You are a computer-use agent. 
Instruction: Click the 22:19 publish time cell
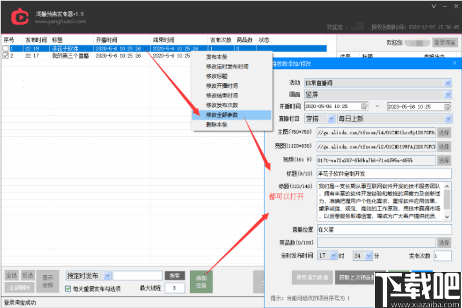pos(32,48)
